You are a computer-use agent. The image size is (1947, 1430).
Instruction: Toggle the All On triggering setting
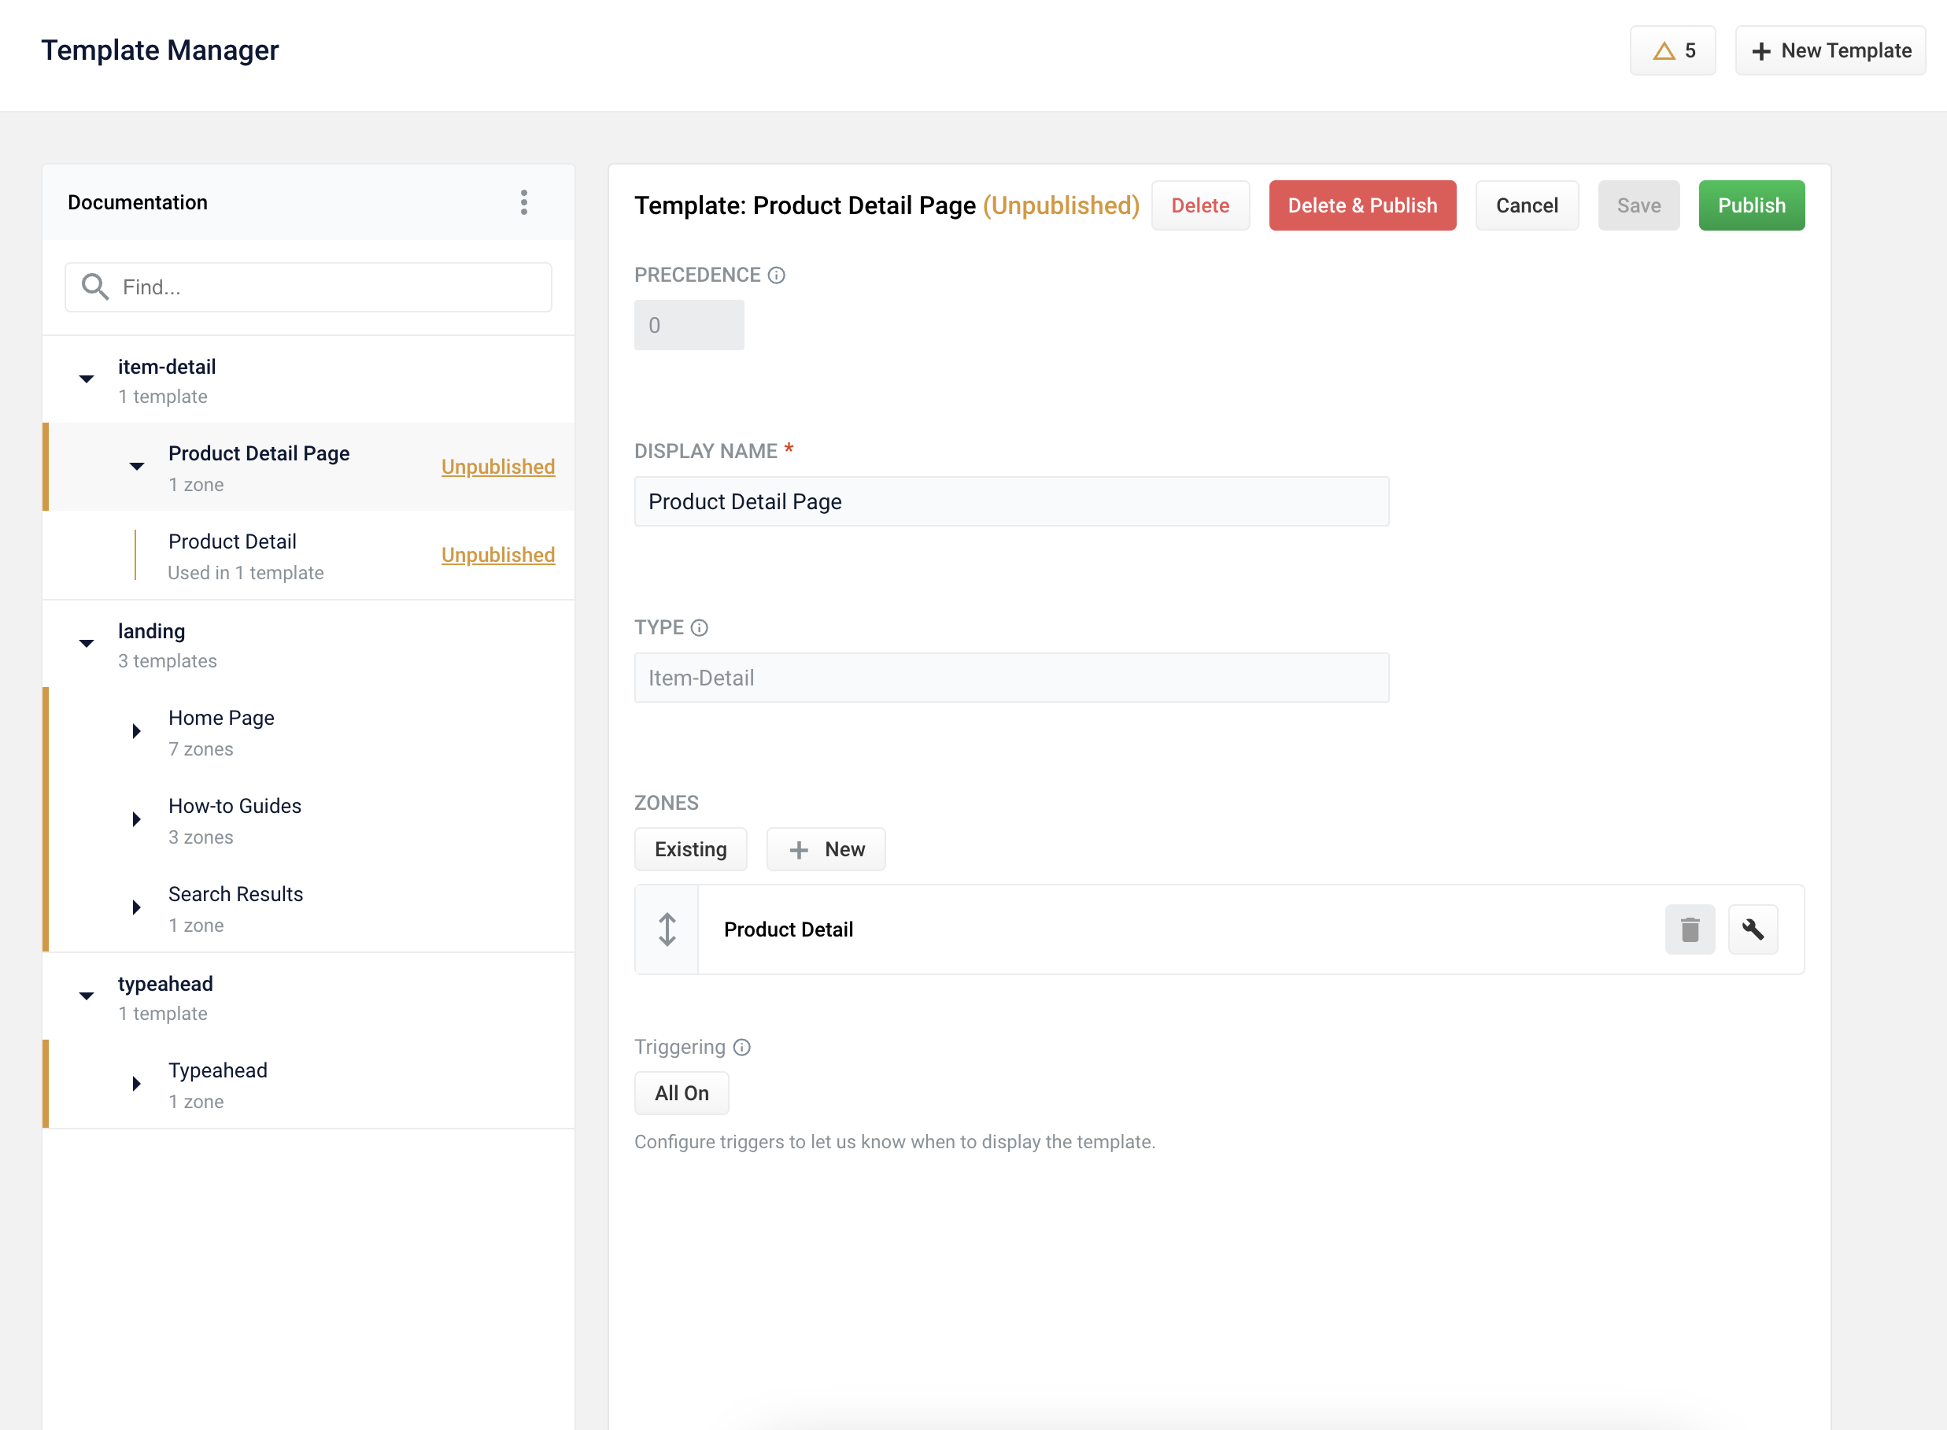pos(681,1092)
